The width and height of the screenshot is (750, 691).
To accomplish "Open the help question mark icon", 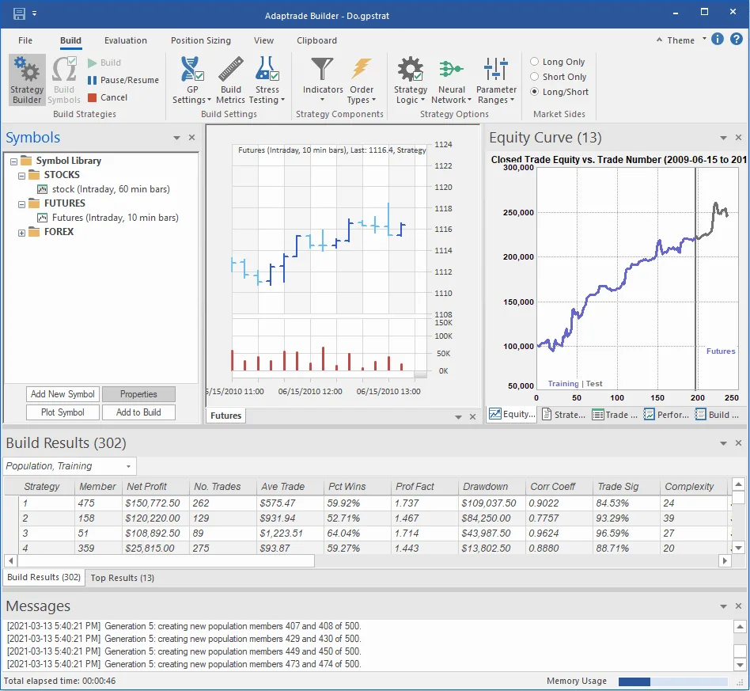I will (736, 40).
